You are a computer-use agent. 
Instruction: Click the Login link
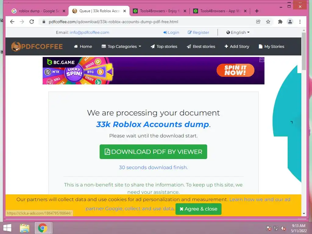click(x=171, y=32)
